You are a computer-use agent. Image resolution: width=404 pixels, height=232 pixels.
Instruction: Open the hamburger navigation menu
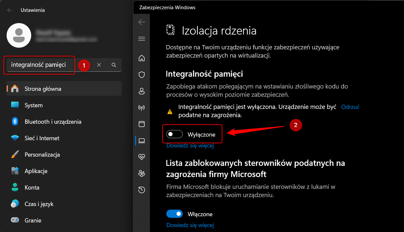[142, 39]
